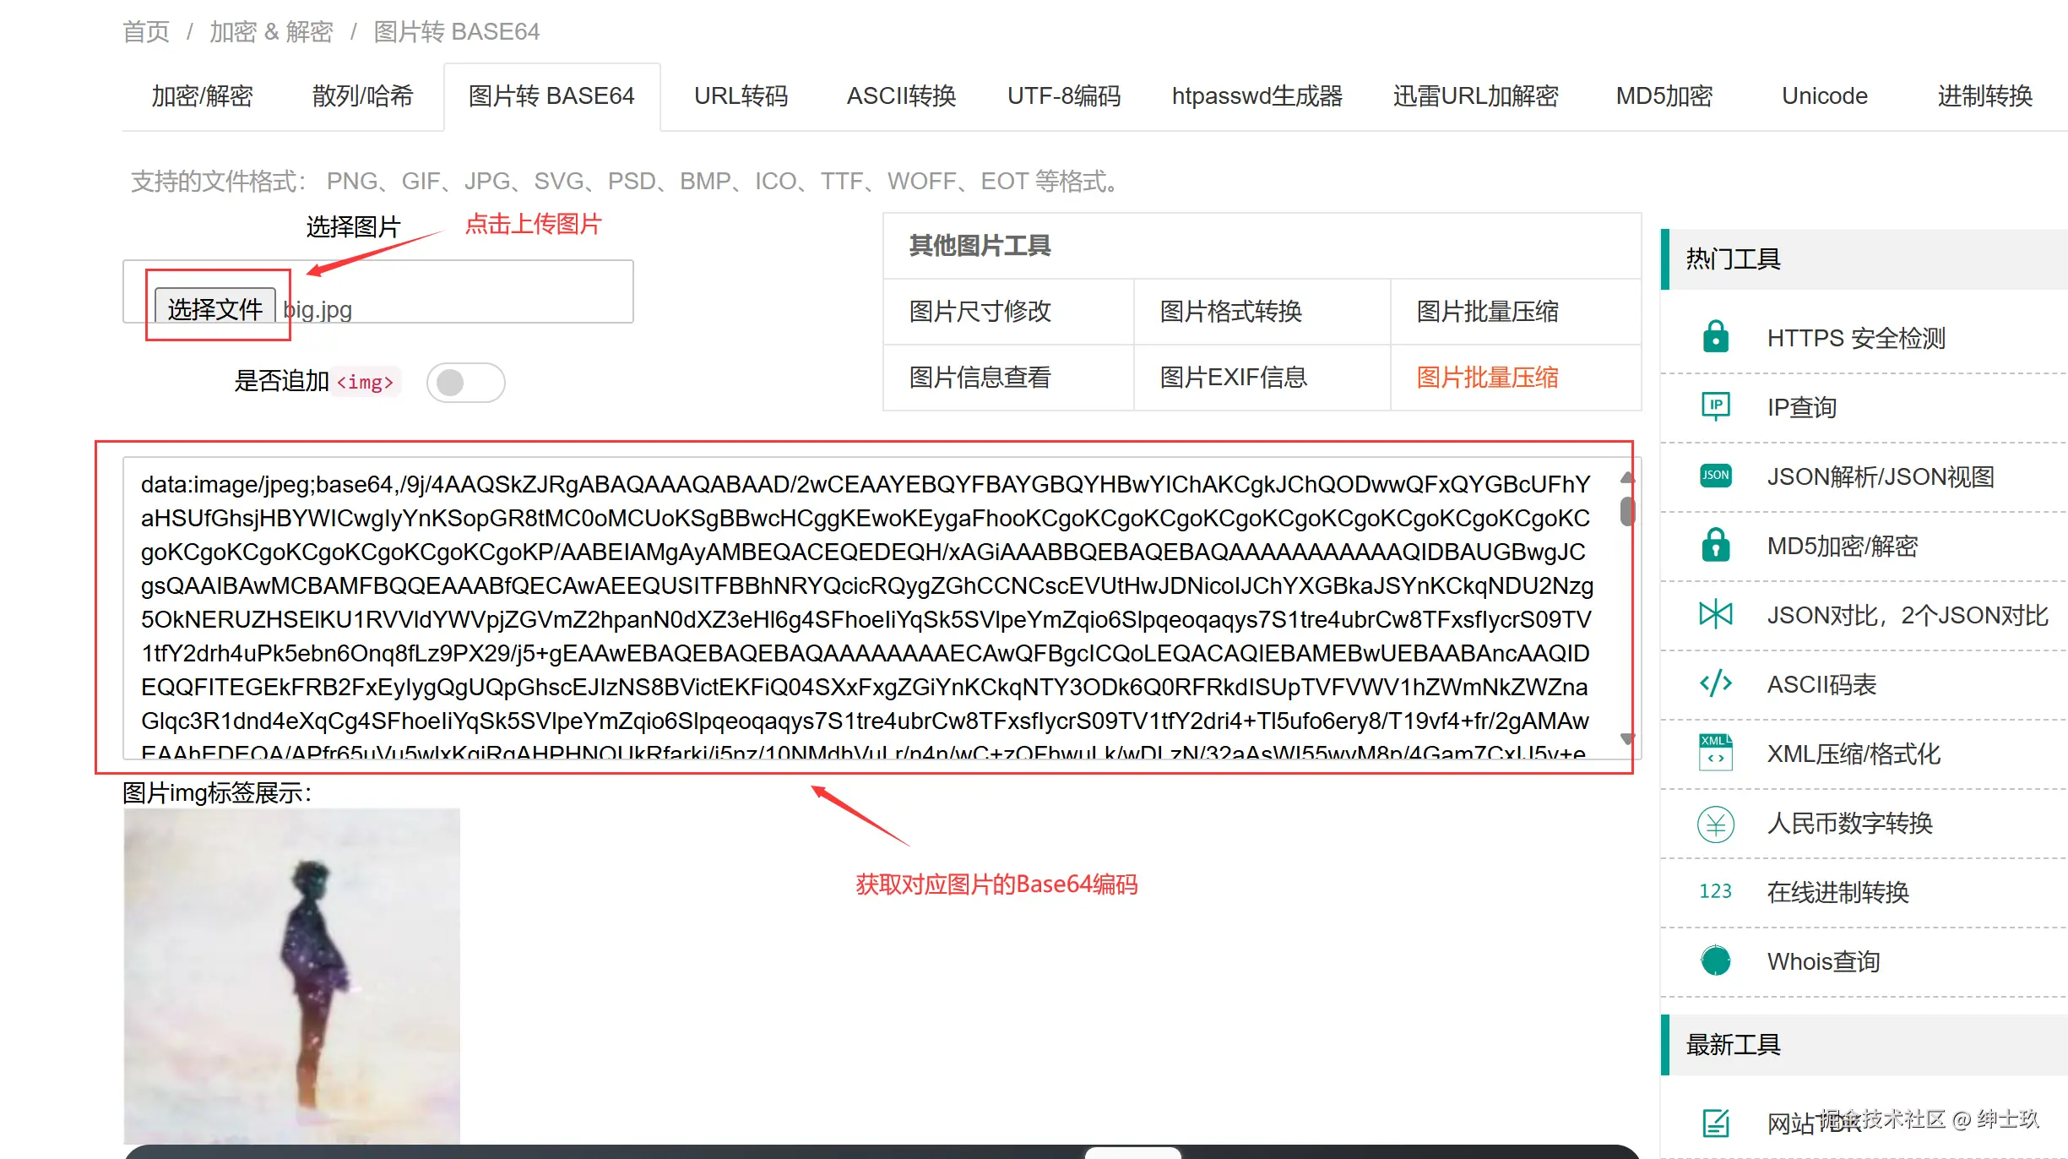Switch to the URL转码 tab

(x=741, y=96)
